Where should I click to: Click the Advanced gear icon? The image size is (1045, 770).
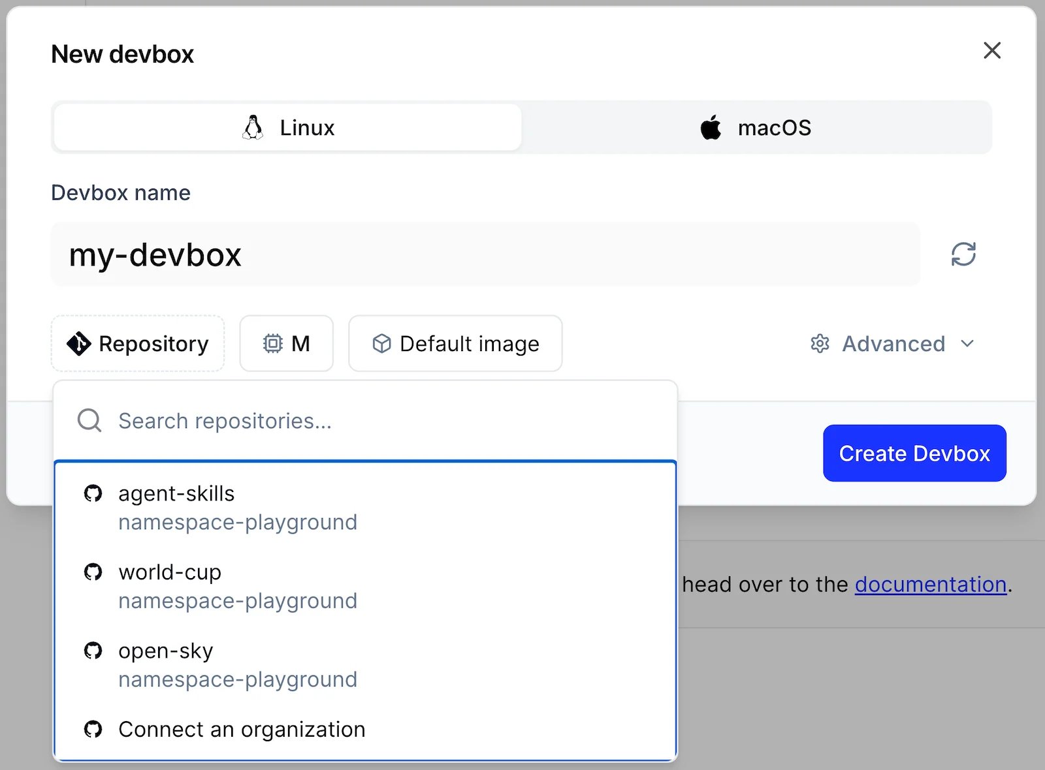pos(820,343)
